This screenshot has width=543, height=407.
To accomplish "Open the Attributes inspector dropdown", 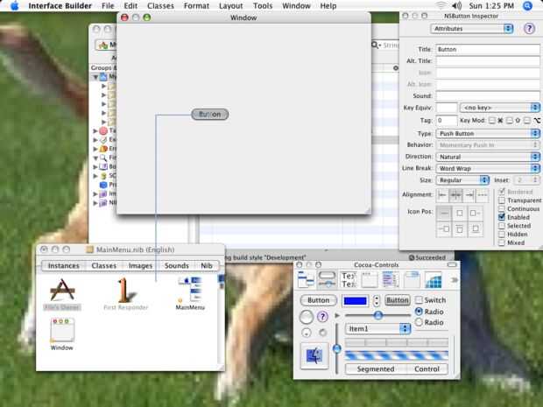I will (472, 28).
